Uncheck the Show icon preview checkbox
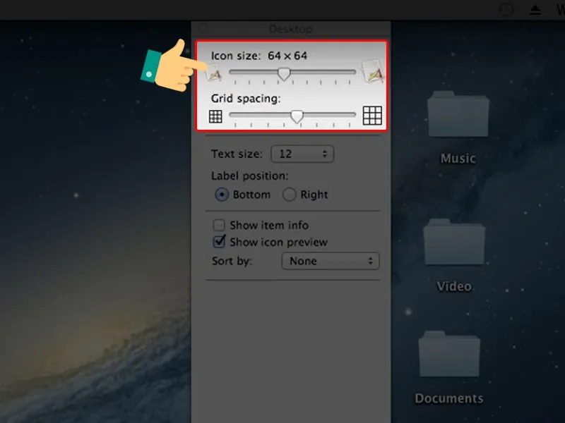 220,242
